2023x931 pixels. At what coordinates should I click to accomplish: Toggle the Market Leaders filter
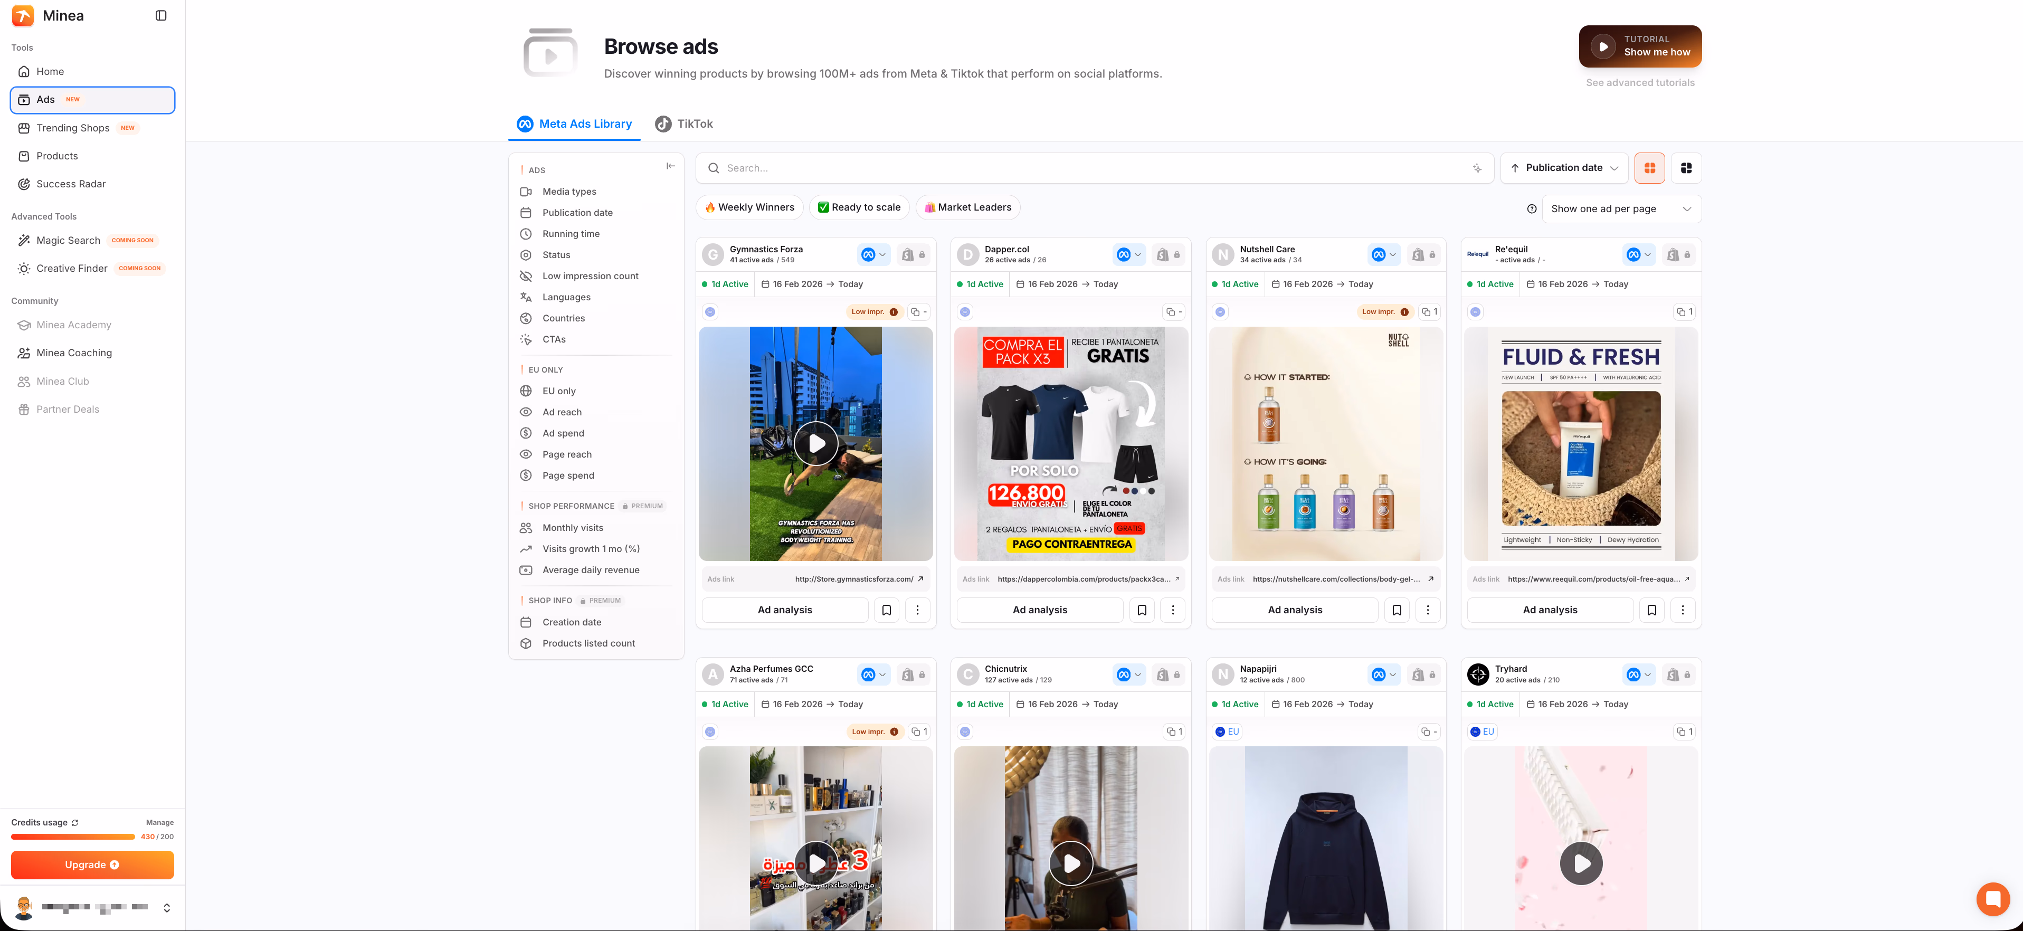point(967,207)
